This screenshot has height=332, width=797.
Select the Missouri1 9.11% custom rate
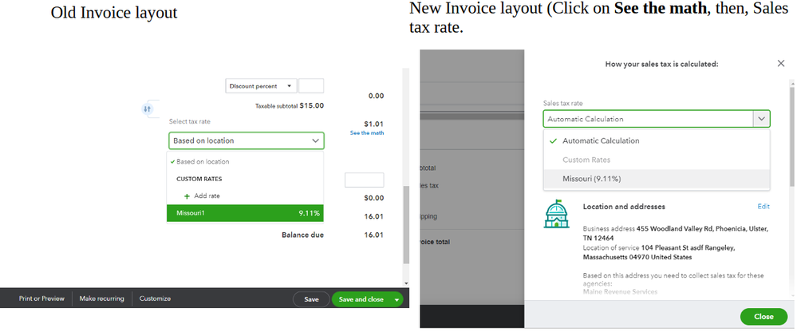[x=245, y=214]
